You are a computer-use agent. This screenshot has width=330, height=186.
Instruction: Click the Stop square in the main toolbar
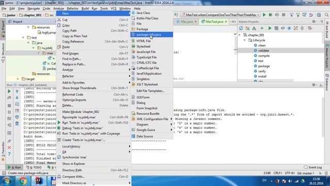click(284, 15)
